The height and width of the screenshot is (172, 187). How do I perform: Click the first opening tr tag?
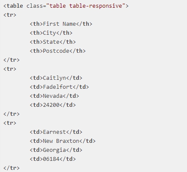10,15
